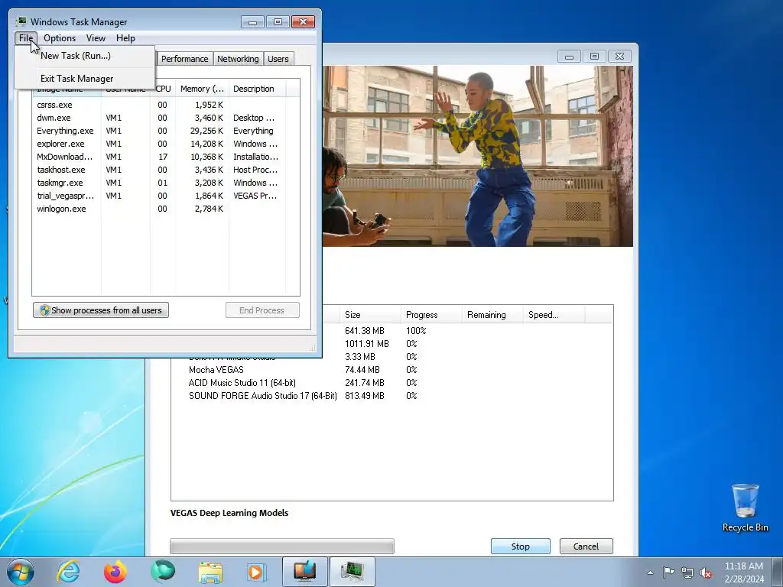Open the Options menu in Task Manager
The height and width of the screenshot is (587, 783).
pos(60,38)
